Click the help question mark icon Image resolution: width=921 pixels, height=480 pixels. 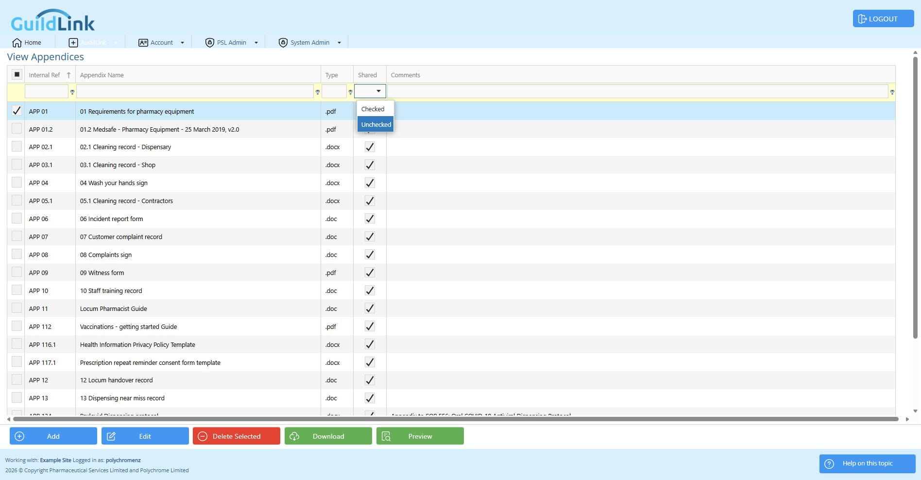click(x=829, y=463)
